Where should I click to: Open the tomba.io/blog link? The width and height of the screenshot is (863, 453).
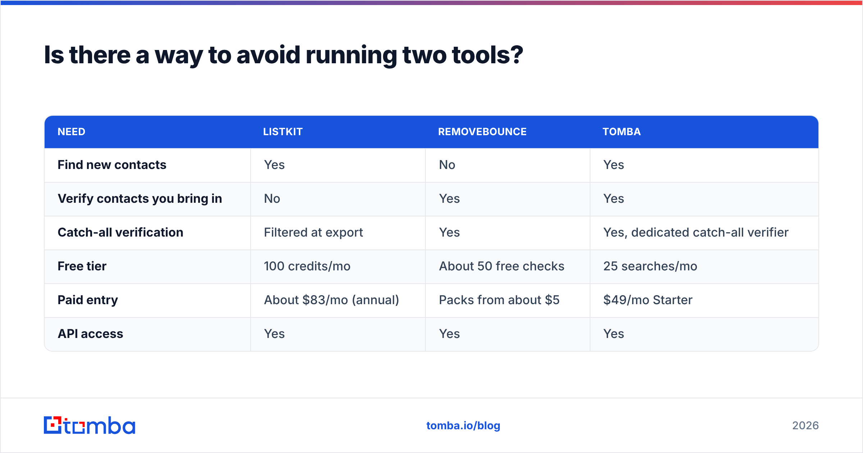point(463,426)
